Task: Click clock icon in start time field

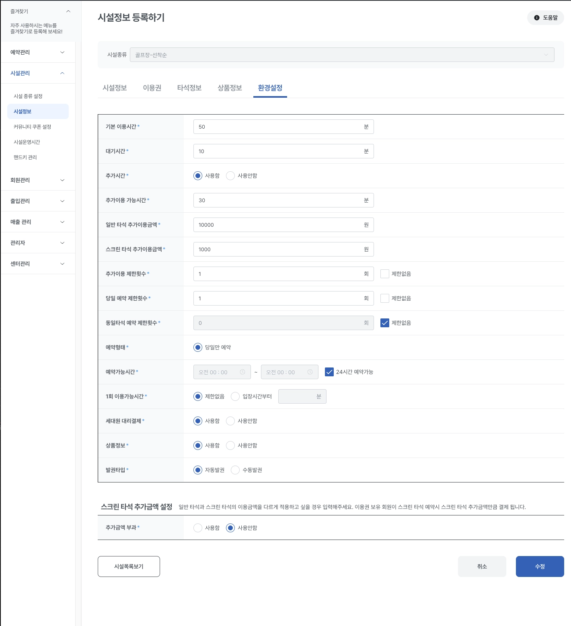Action: 242,372
